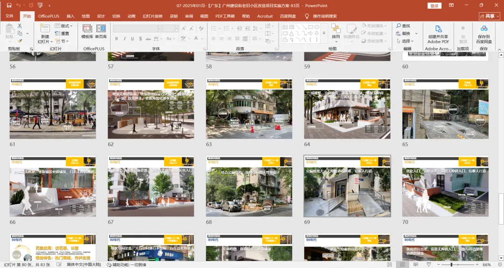Image resolution: width=504 pixels, height=268 pixels.
Task: Save the presentation using the floppy disk icon
Action: (x=9, y=6)
